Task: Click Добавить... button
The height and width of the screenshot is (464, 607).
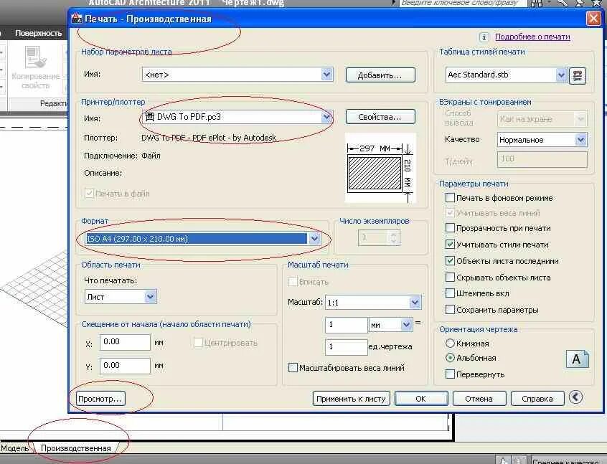Action: 380,75
